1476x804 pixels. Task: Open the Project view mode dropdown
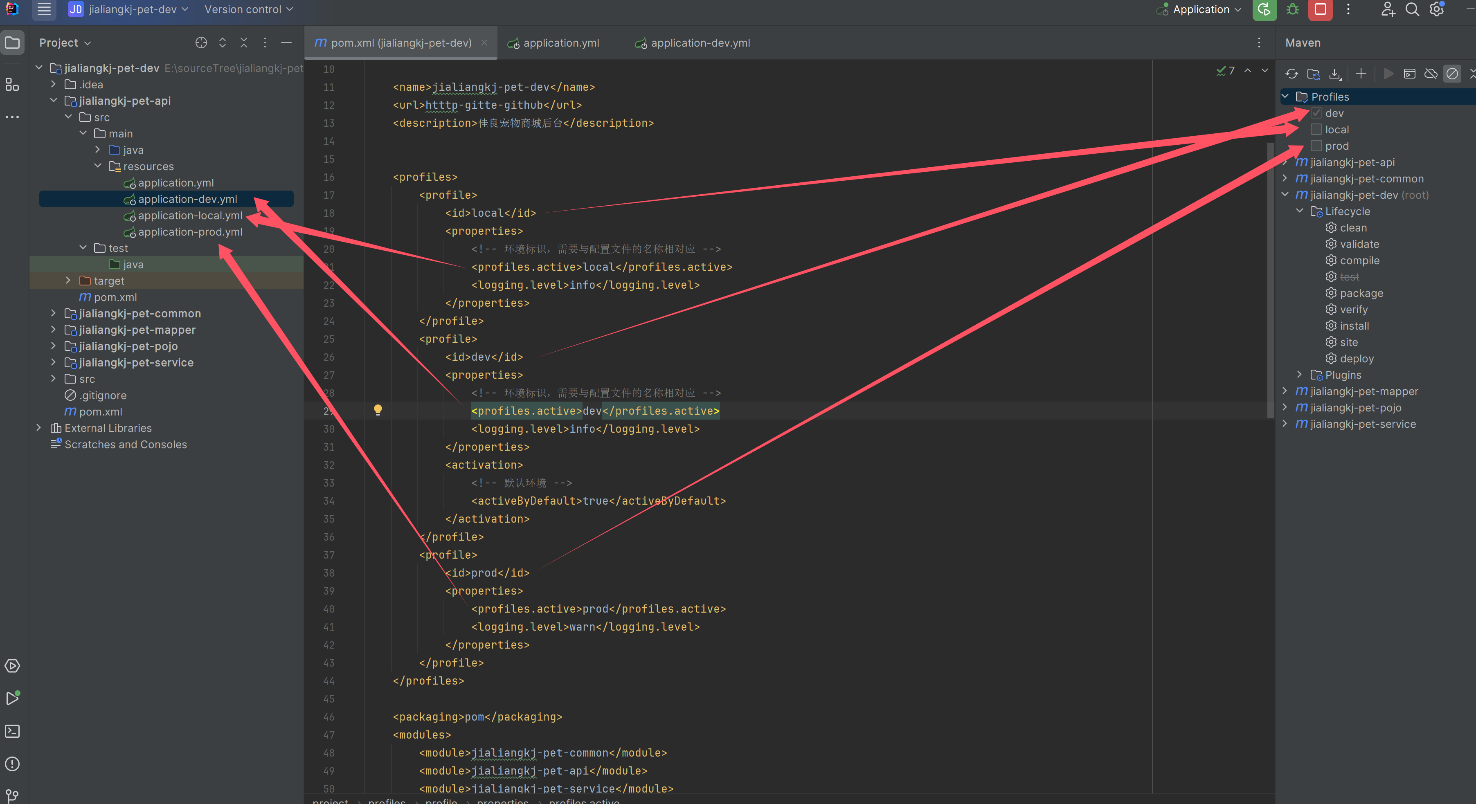point(65,43)
